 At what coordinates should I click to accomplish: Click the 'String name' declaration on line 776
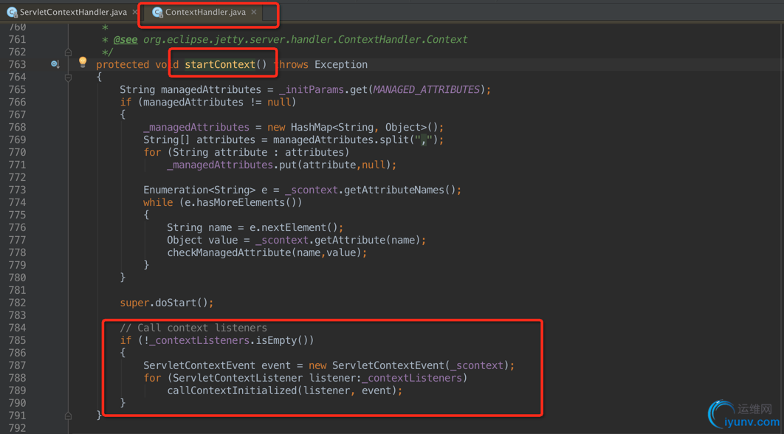(x=199, y=227)
